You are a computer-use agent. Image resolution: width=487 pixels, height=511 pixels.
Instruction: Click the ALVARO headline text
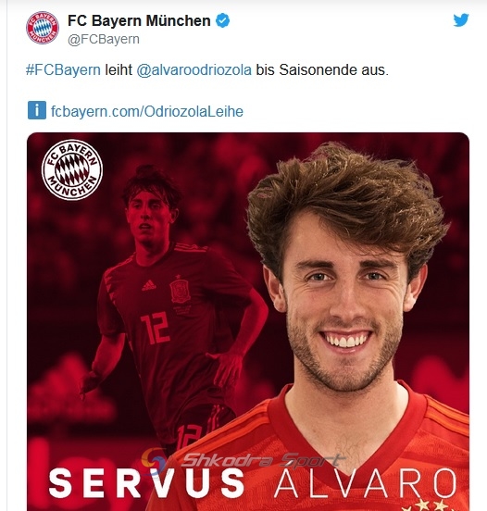pos(366,483)
